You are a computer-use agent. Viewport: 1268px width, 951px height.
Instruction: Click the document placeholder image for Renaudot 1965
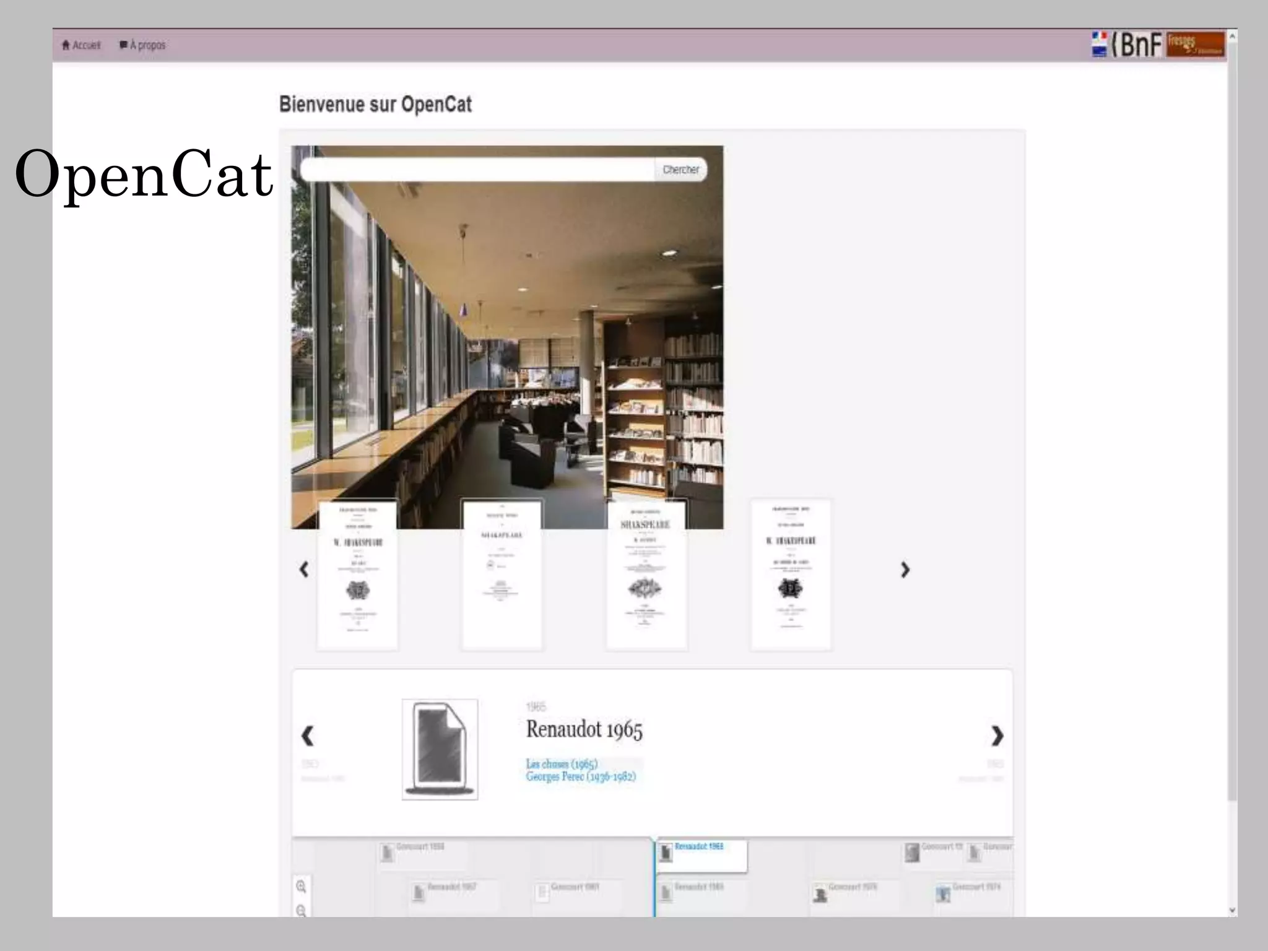tap(440, 749)
